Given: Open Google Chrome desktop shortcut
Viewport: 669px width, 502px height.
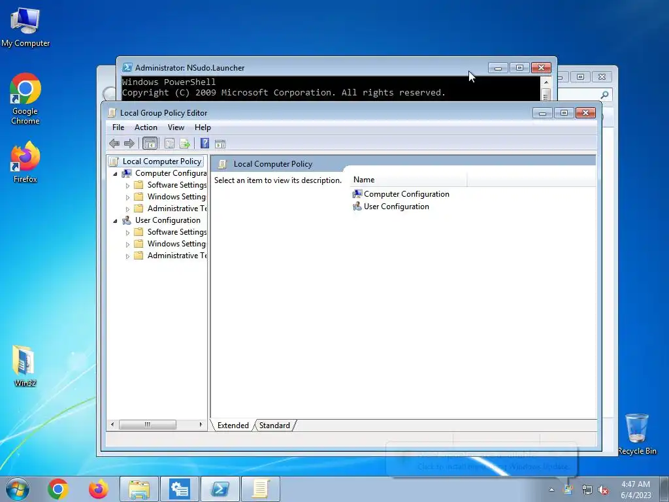Looking at the screenshot, I should 25,99.
